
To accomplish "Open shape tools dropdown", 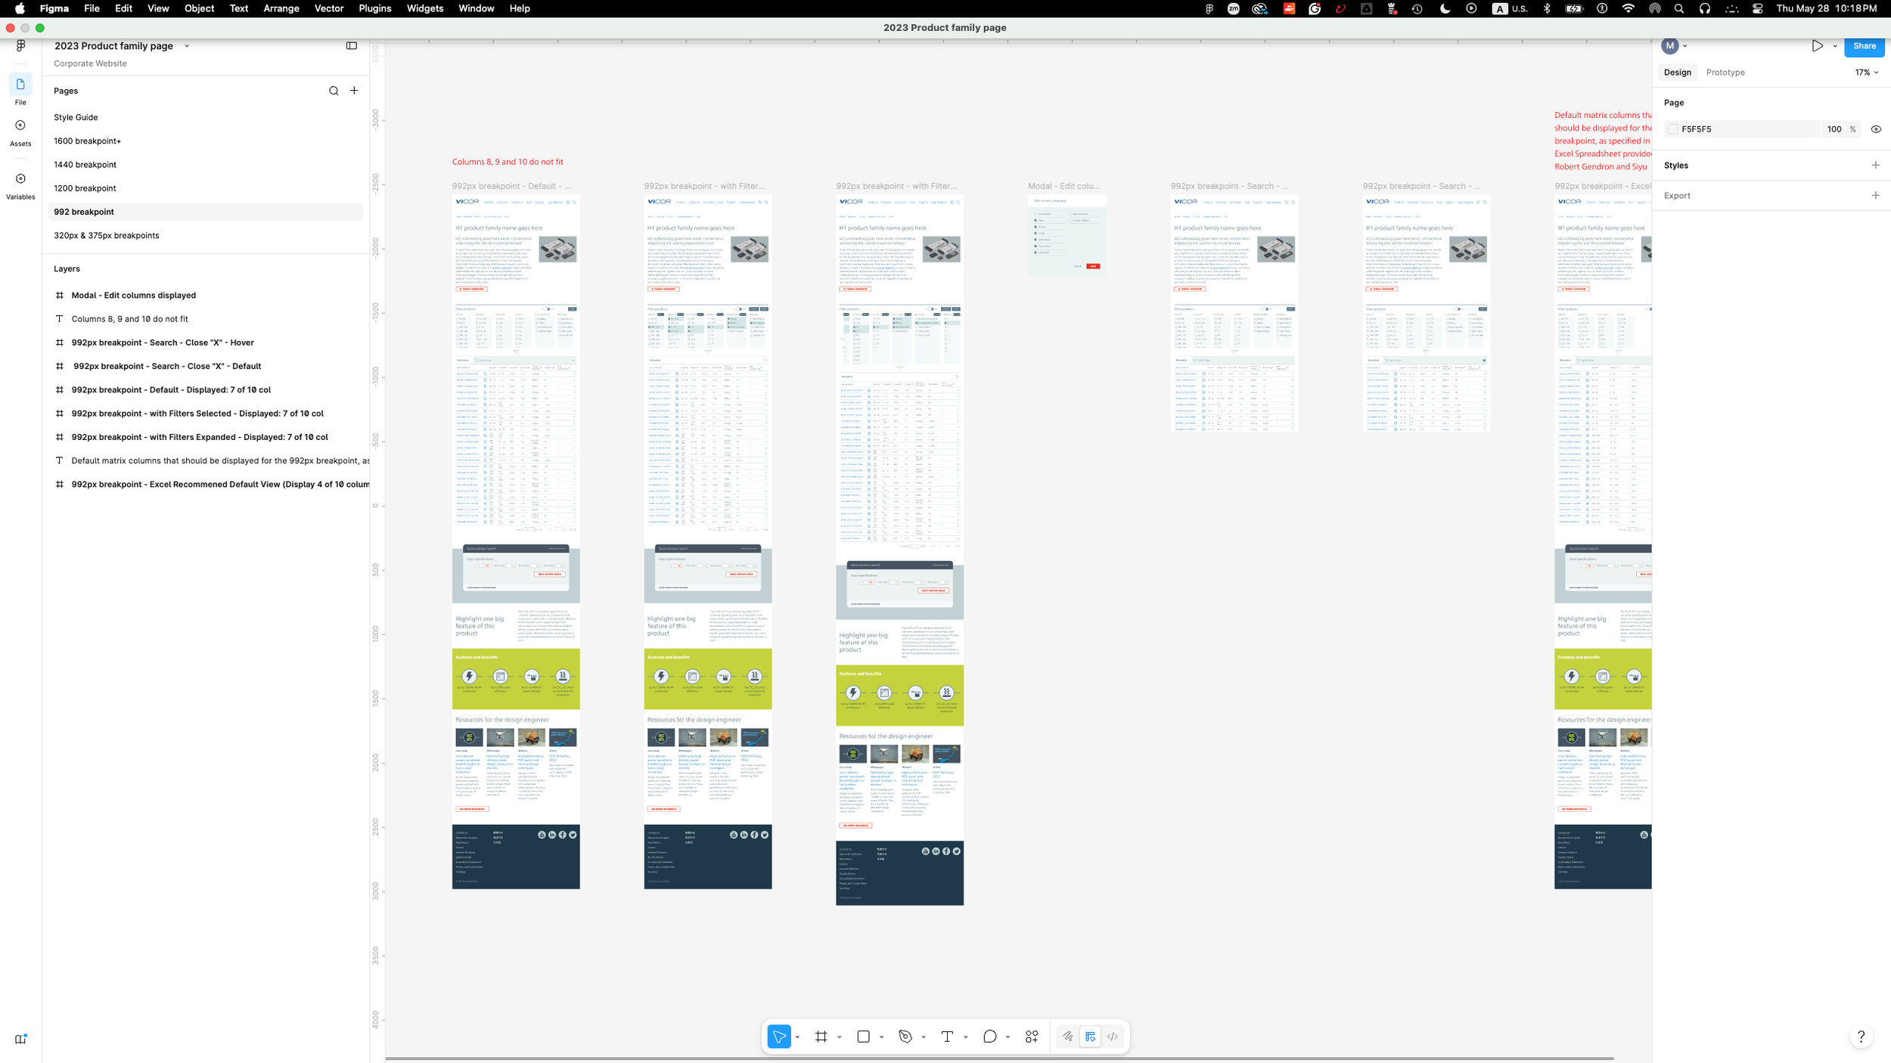I will [881, 1037].
